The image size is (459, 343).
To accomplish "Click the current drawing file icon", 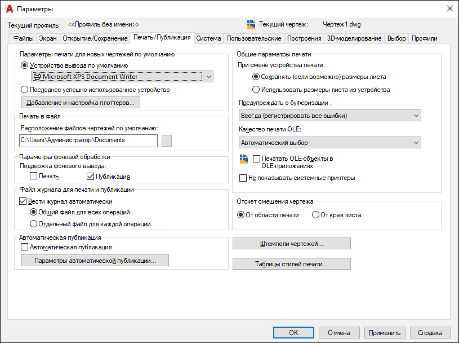I will coord(251,25).
